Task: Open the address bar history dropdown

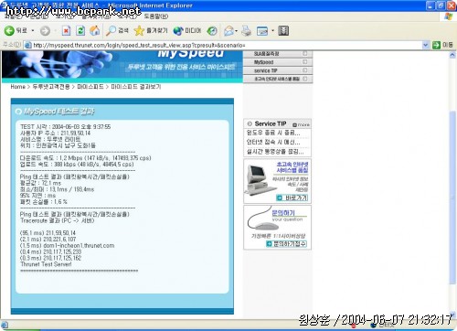Action: coord(426,45)
